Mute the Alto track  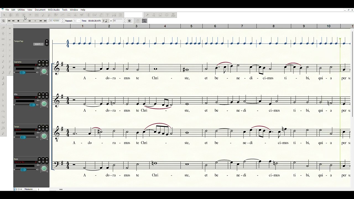coord(40,97)
